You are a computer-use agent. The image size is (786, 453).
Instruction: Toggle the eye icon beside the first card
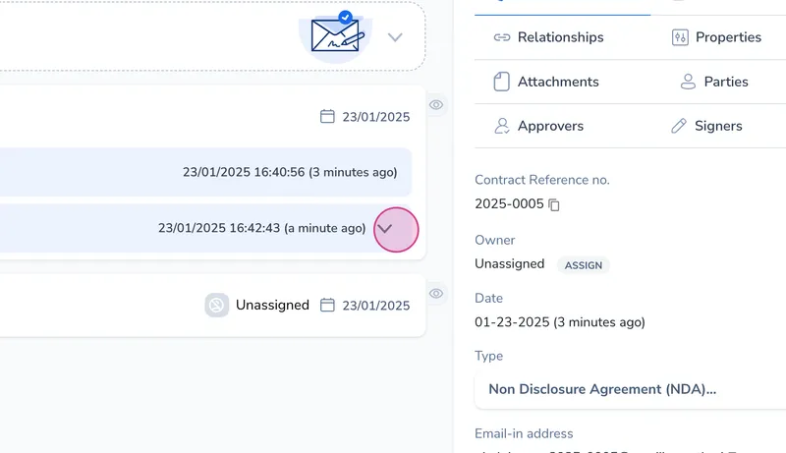[436, 105]
